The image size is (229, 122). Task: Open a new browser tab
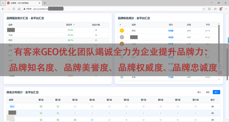(45, 3)
